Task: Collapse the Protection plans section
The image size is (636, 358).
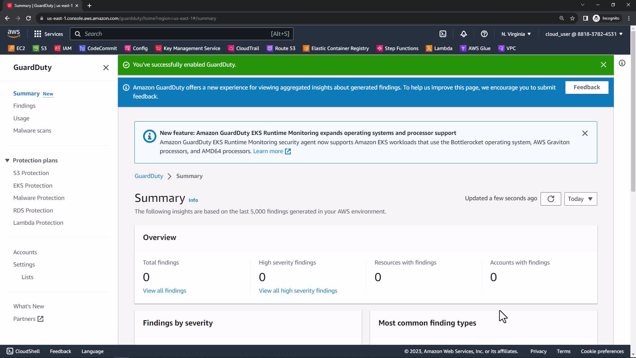Action: pyautogui.click(x=7, y=160)
